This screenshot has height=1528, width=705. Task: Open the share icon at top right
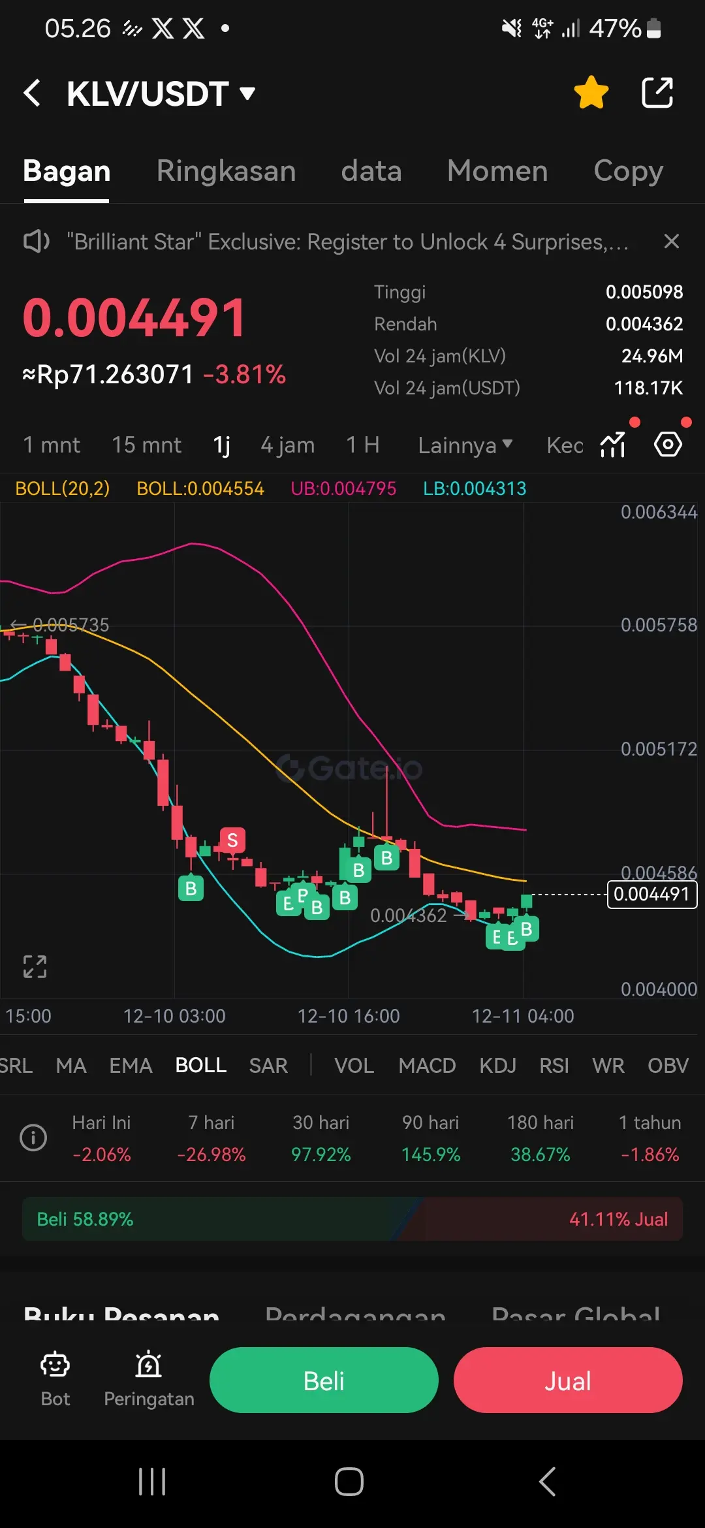(x=657, y=93)
